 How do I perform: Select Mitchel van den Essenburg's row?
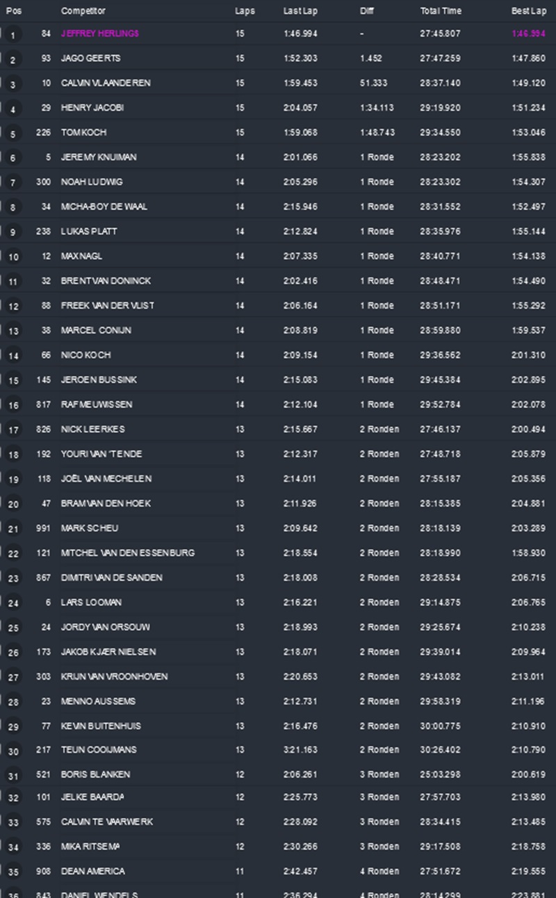pos(128,553)
